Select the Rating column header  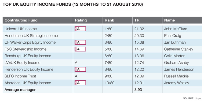click(x=81, y=20)
